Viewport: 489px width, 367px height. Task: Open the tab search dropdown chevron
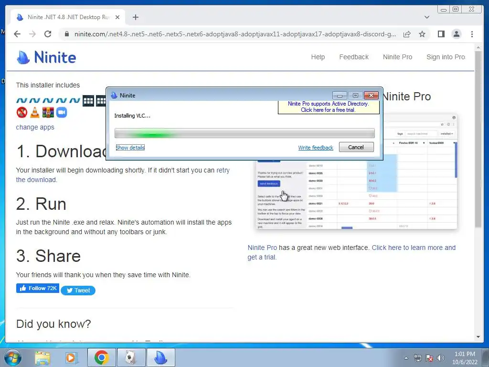tap(427, 17)
